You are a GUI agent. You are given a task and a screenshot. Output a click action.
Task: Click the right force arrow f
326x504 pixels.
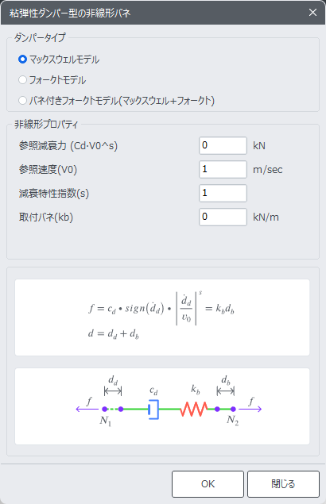click(x=250, y=409)
